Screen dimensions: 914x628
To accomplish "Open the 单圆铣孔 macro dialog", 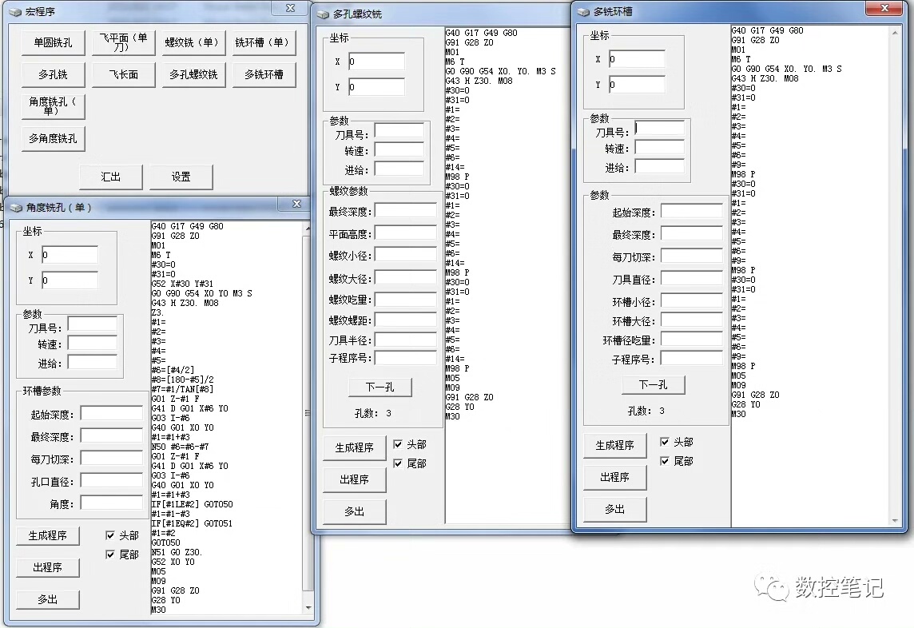I will (53, 43).
